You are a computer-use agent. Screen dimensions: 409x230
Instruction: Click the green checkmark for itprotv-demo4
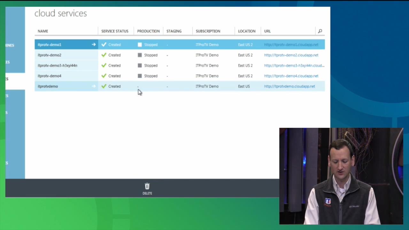coord(104,76)
